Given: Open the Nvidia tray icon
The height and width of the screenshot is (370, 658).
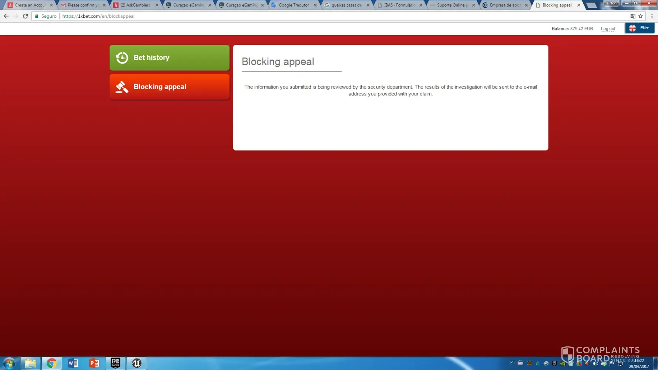Looking at the screenshot, I should [x=563, y=363].
